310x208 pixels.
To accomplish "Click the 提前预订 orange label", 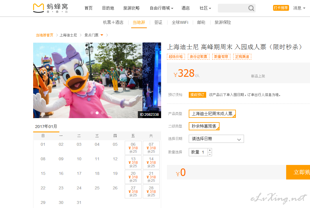I will click(x=197, y=95).
